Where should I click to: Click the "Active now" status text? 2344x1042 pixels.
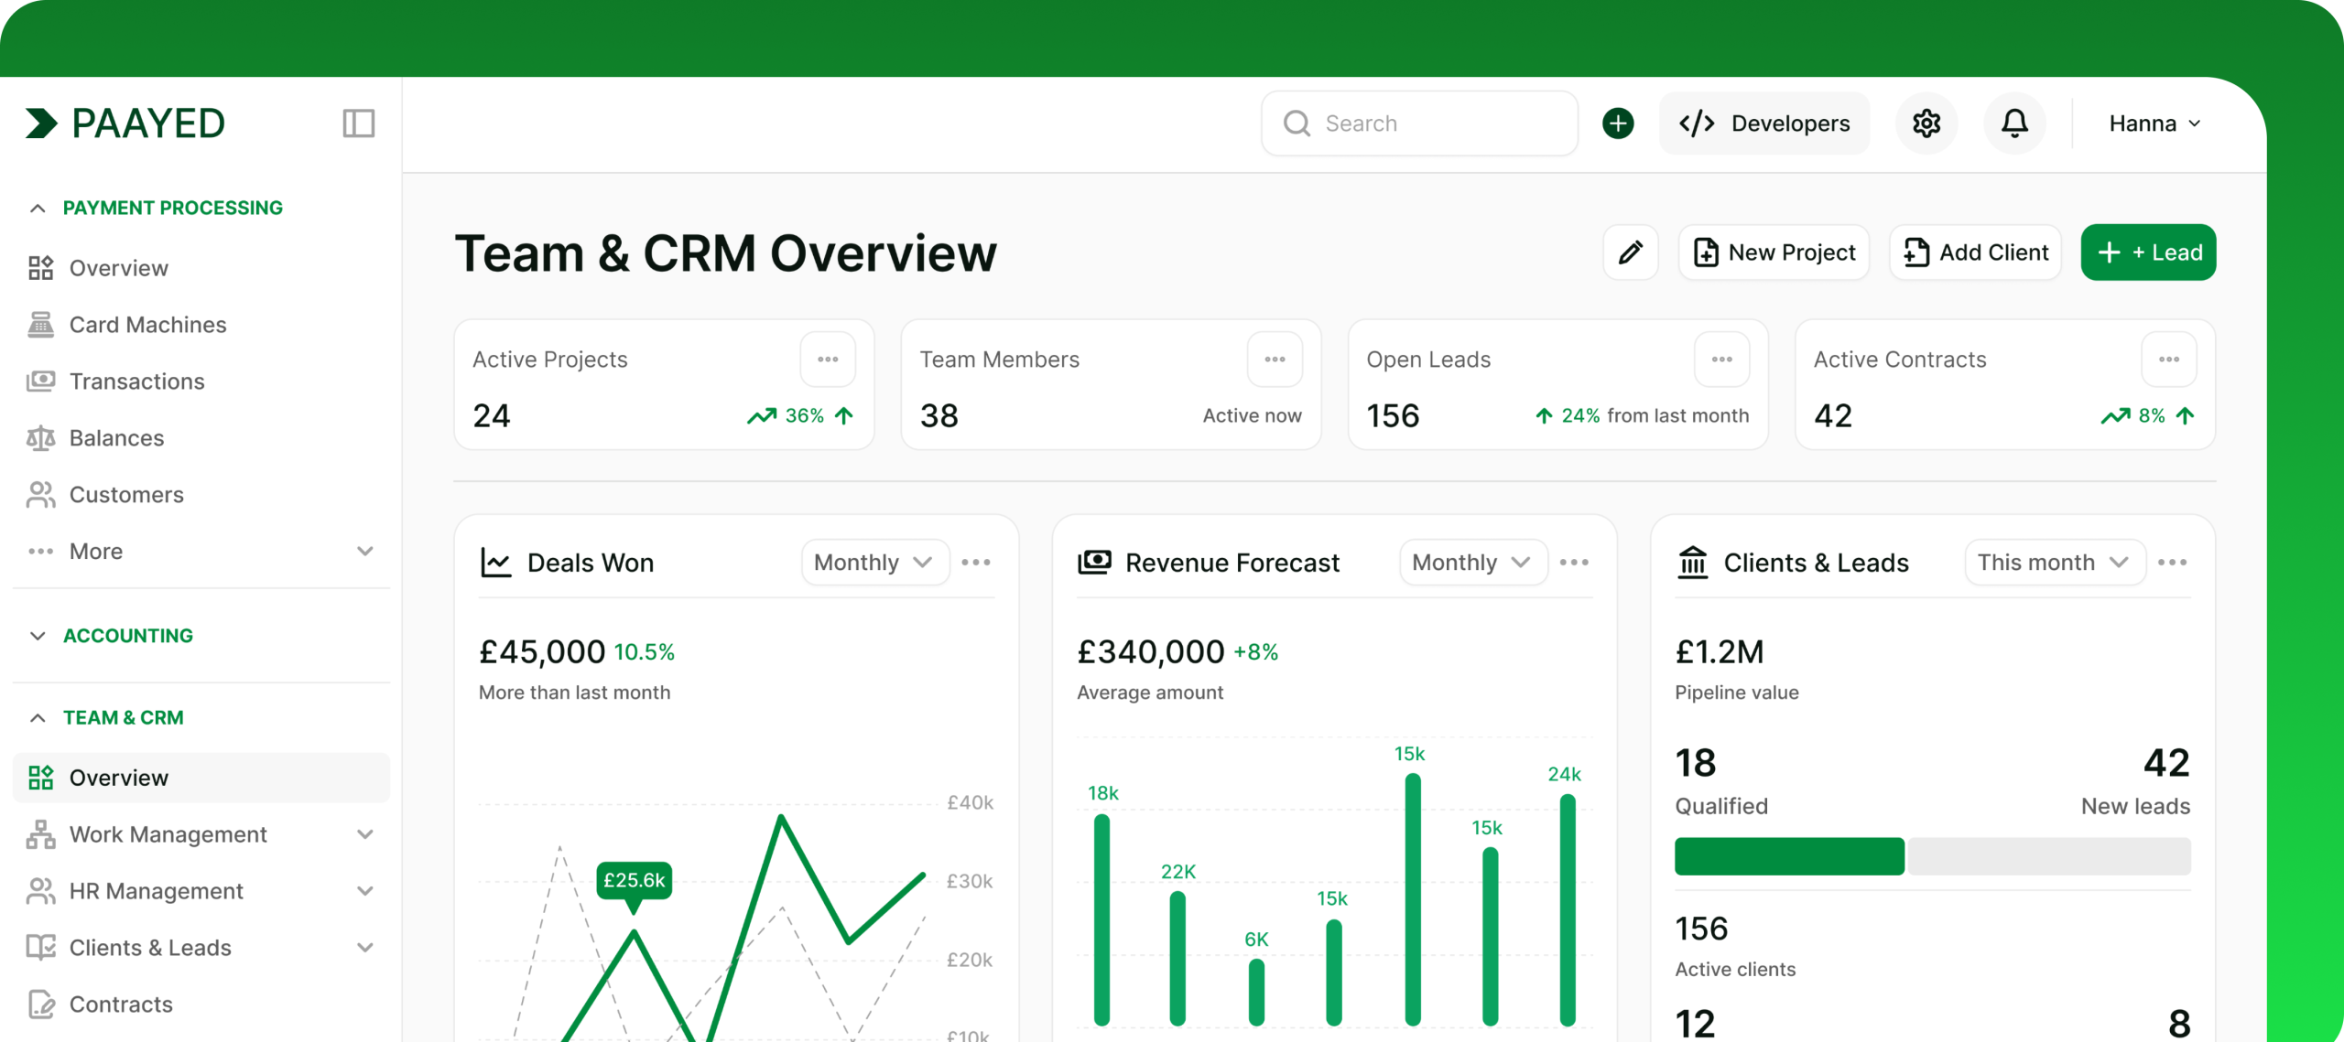(1252, 415)
